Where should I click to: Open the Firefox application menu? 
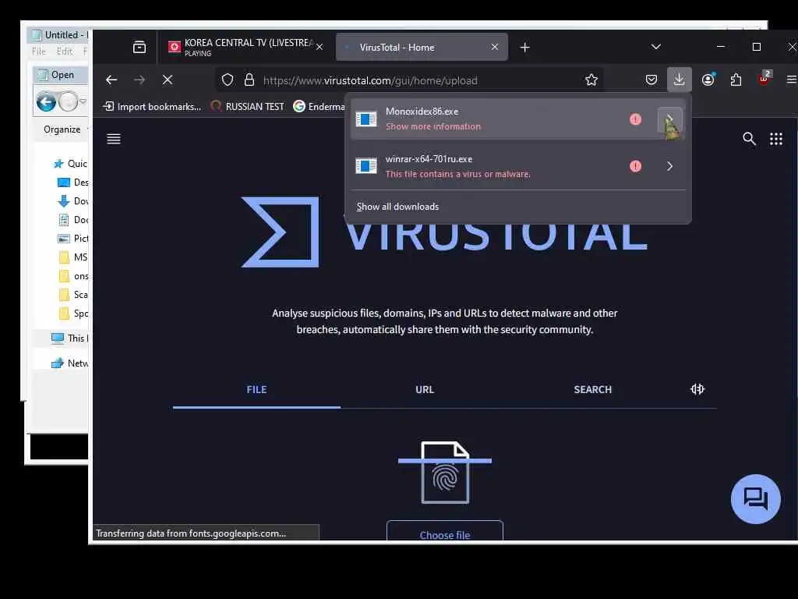click(792, 80)
